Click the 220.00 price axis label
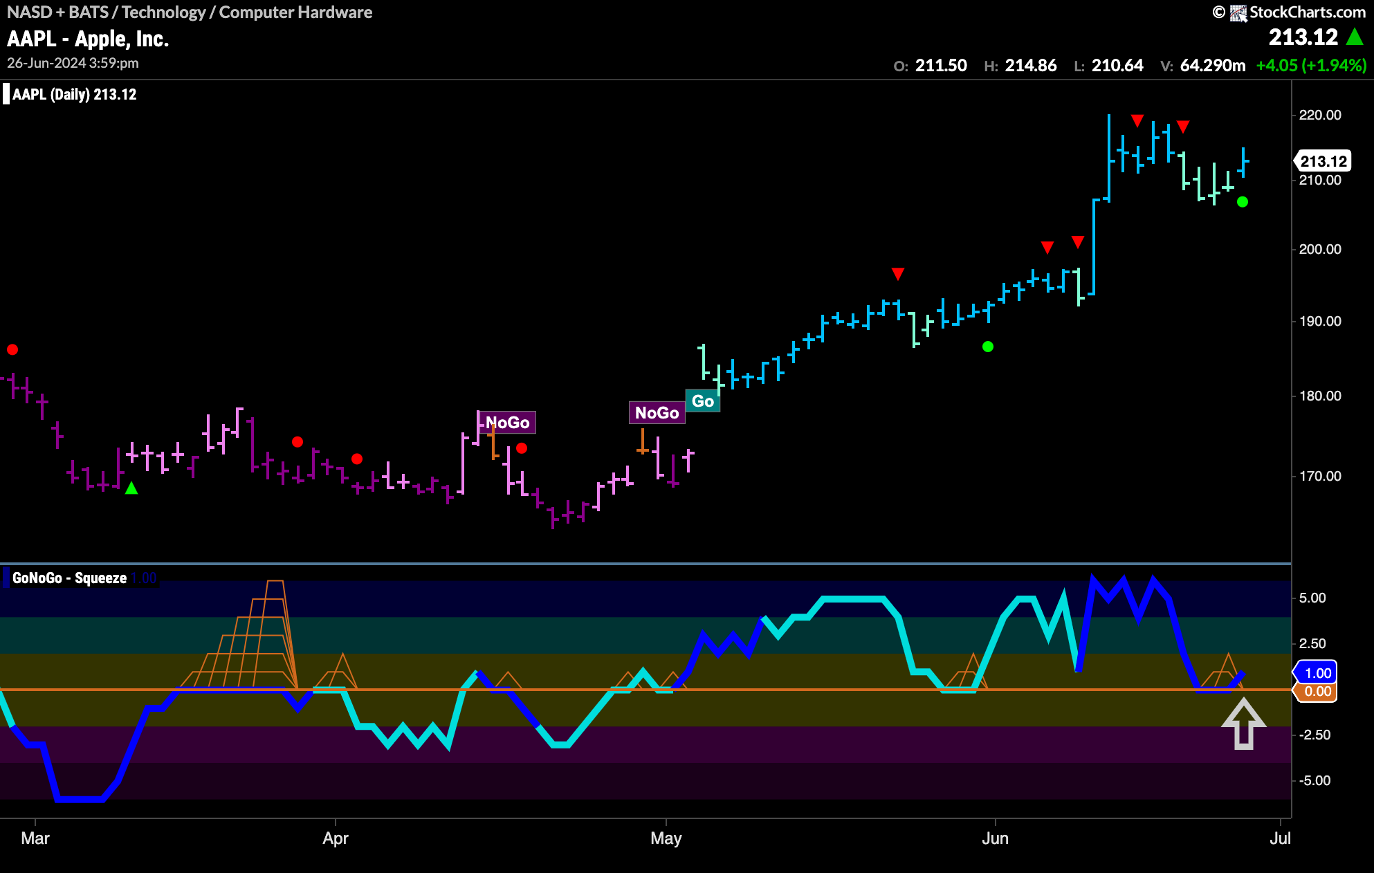This screenshot has width=1374, height=873. [1320, 115]
